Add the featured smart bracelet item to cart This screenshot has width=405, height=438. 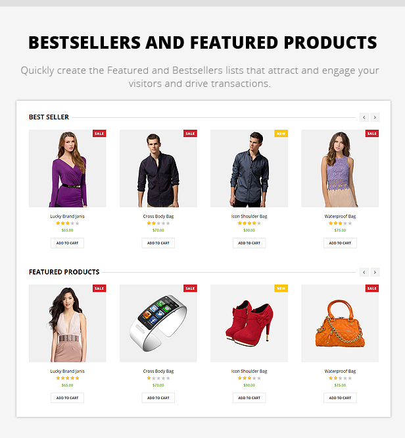[x=158, y=398]
